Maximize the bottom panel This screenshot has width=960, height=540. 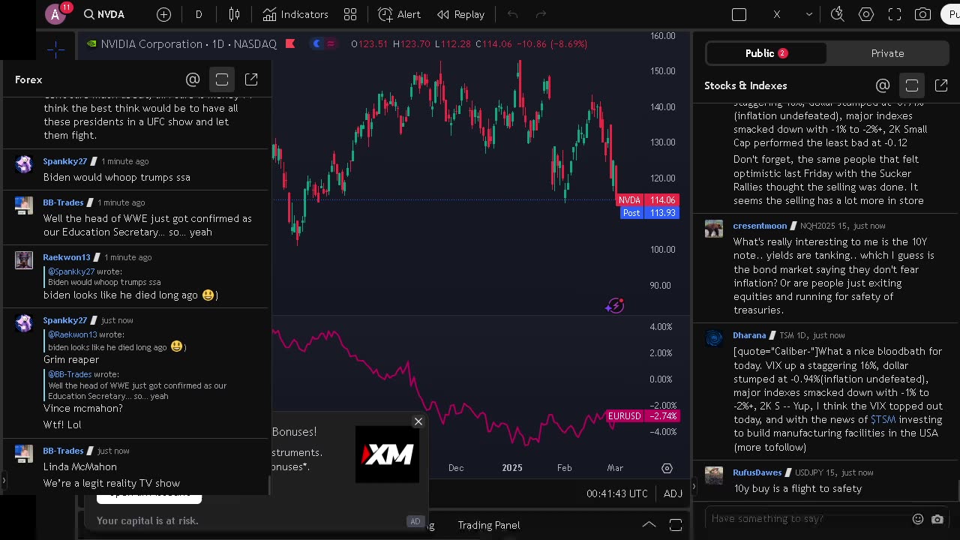click(676, 525)
